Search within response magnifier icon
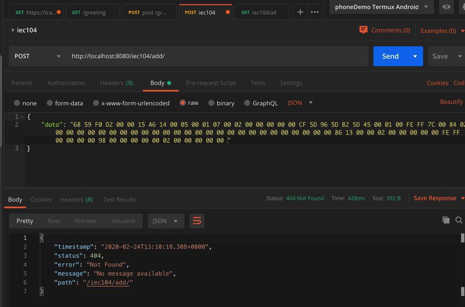Viewport: 465px width, 307px height. click(459, 220)
